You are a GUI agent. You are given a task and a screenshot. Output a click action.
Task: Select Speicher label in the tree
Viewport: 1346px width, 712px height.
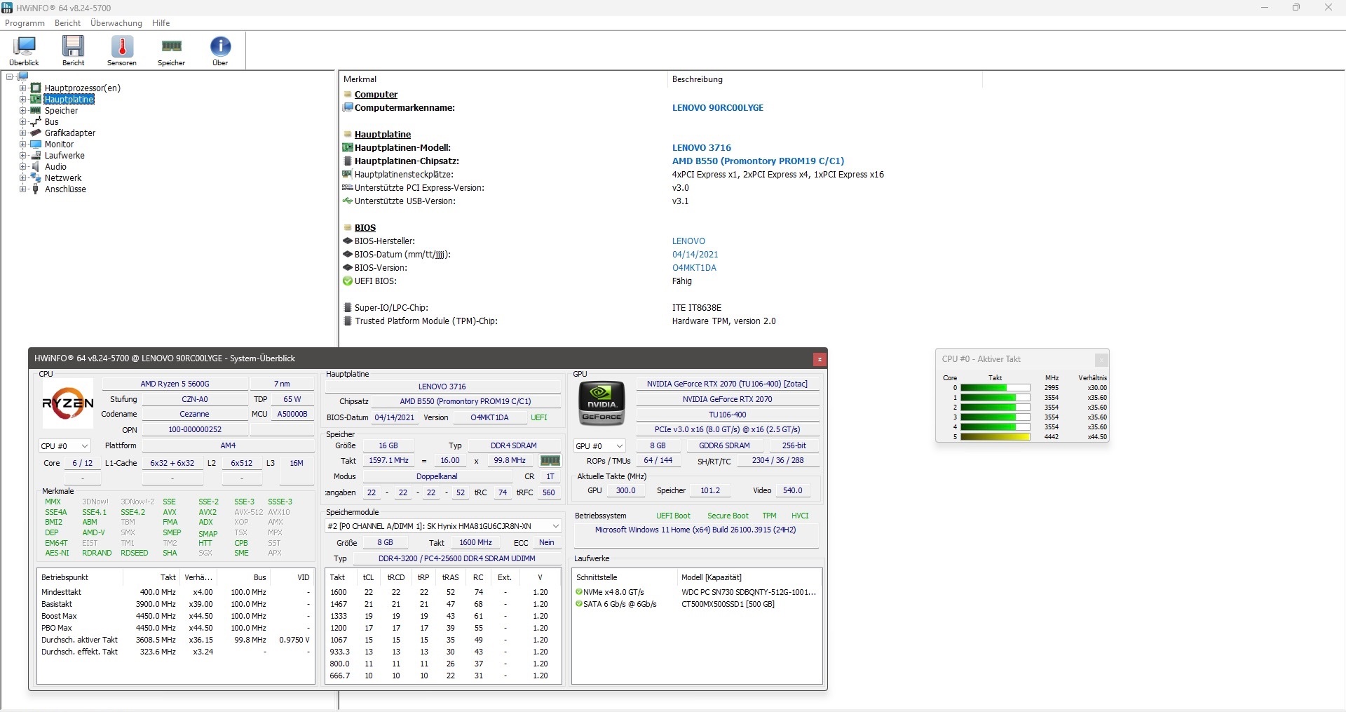pyautogui.click(x=61, y=110)
